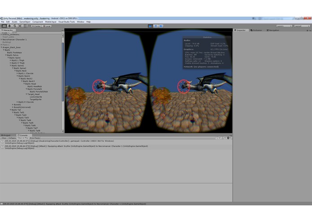Switch to the Hierarchy tab
The width and height of the screenshot is (312, 222).
tap(7, 30)
